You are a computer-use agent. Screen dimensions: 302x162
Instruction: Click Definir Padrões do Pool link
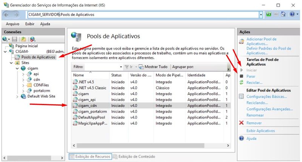point(269,51)
